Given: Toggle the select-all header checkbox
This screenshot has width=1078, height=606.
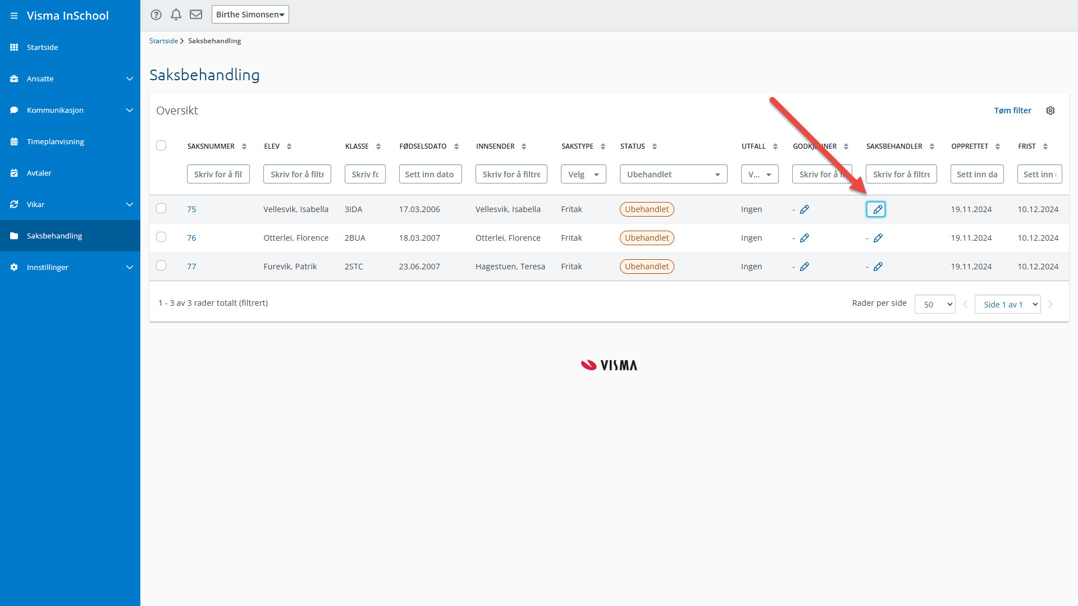Looking at the screenshot, I should coord(161,146).
